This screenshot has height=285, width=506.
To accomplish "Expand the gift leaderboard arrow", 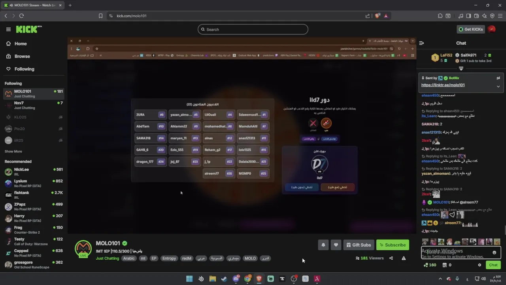I will pos(461,68).
